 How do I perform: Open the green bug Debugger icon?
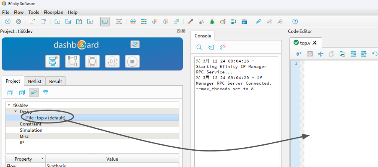(212, 21)
